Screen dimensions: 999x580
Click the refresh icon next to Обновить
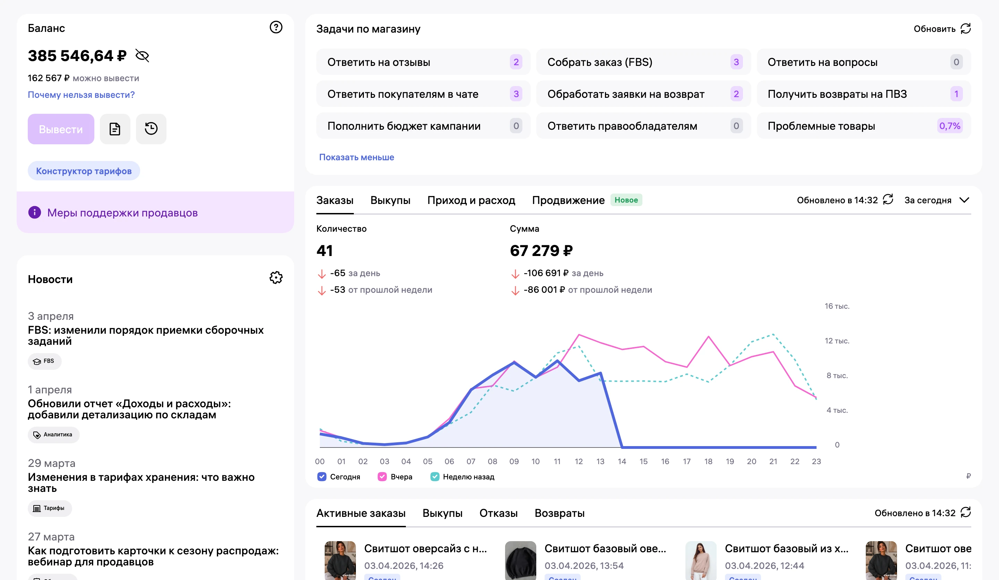pos(966,28)
